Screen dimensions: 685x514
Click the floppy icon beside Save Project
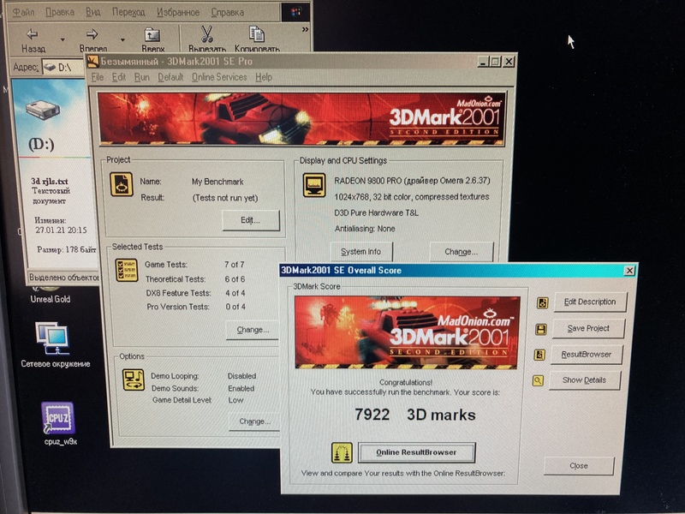(541, 329)
